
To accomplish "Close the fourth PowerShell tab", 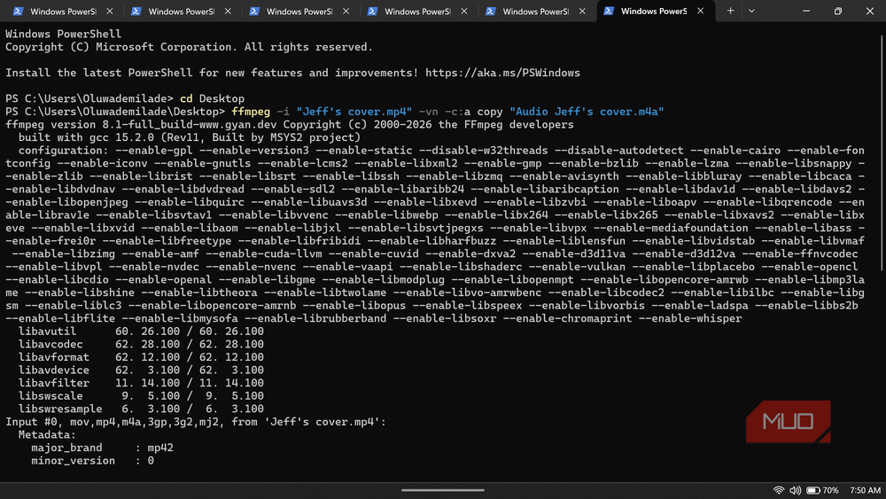I will [464, 11].
